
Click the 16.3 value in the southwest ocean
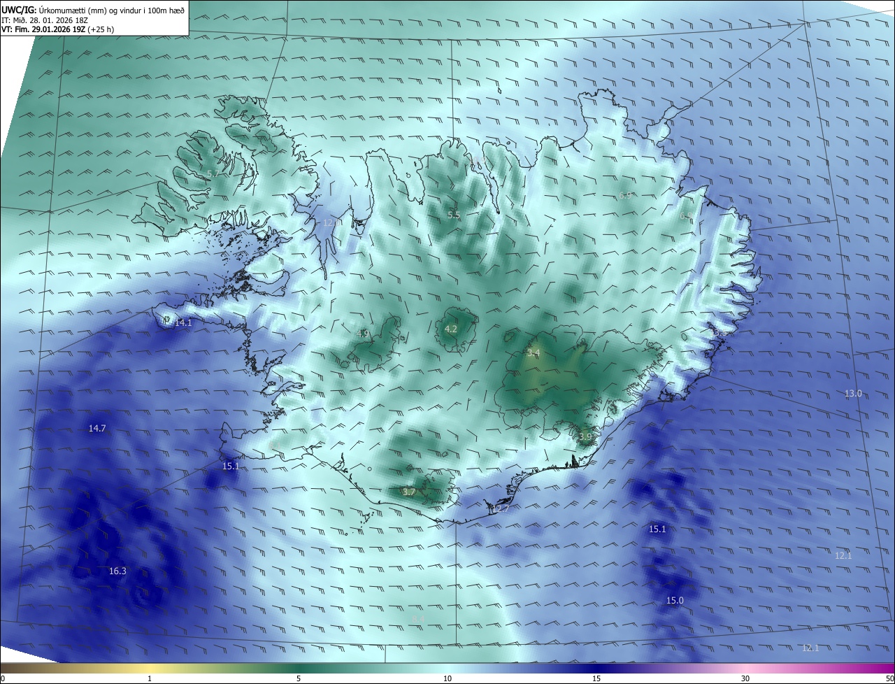pyautogui.click(x=117, y=571)
